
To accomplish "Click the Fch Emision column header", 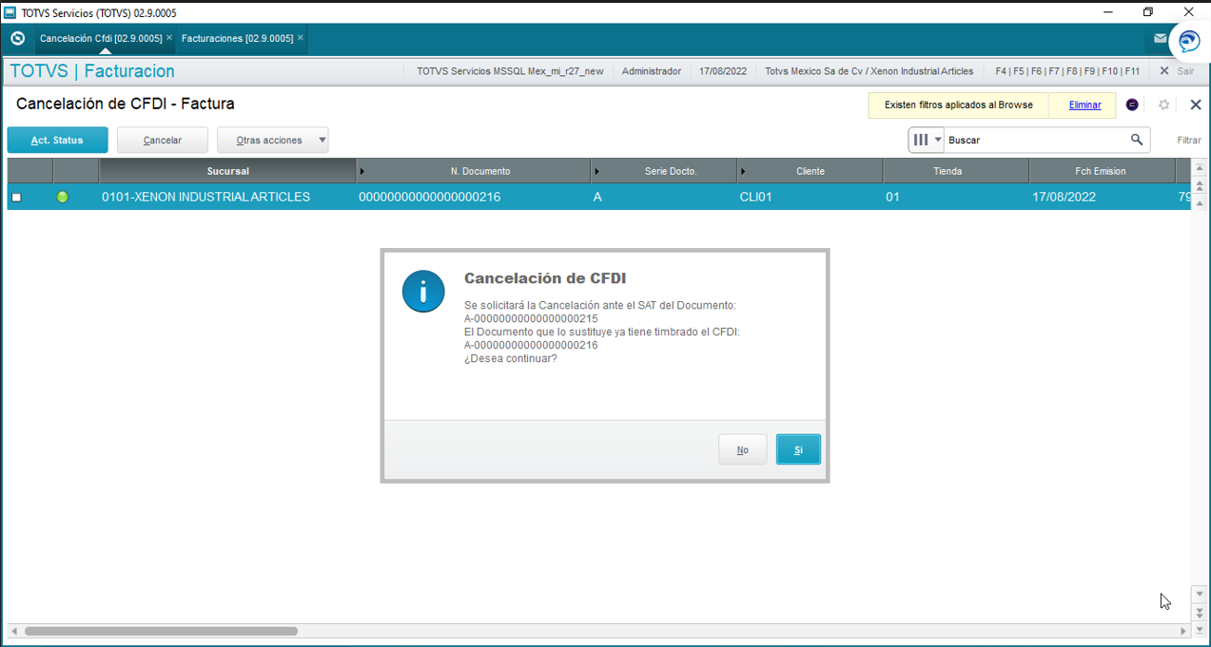I will point(1102,171).
